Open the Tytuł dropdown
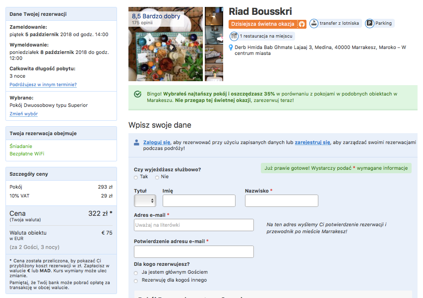Screen dimensions: 423x298 145,200
